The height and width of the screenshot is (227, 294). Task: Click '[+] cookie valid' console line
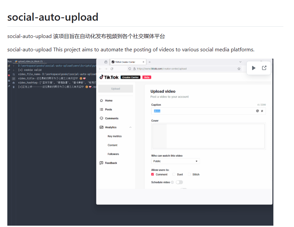click(30, 70)
